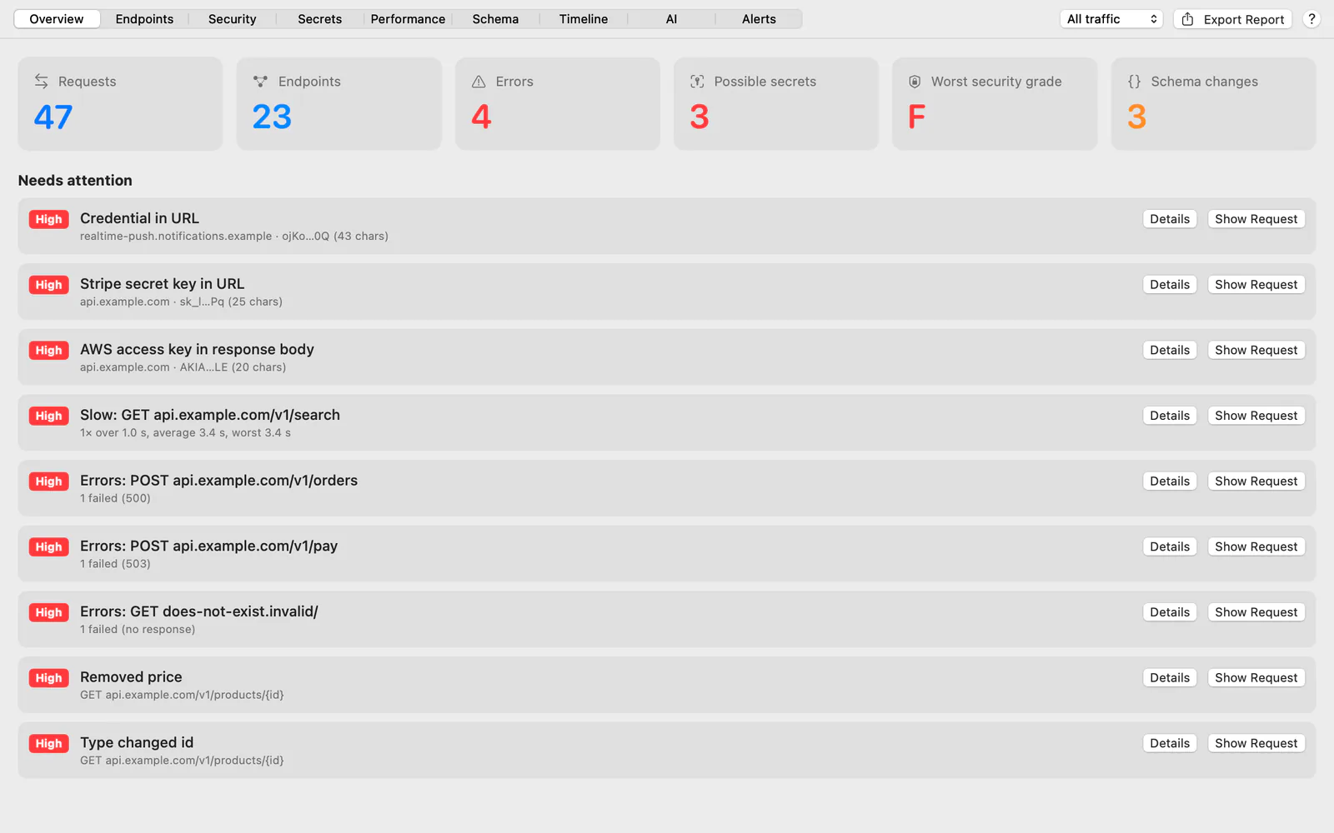1334x833 pixels.
Task: Click the High badge on Removed price
Action: 48,678
